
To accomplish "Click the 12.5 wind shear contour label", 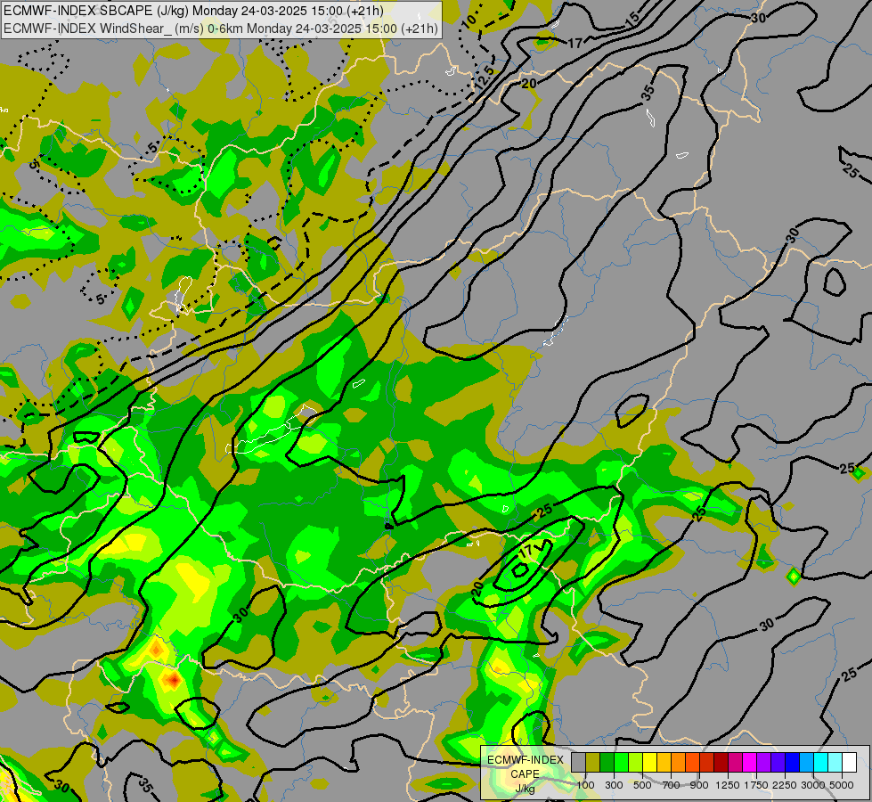I will click(484, 78).
